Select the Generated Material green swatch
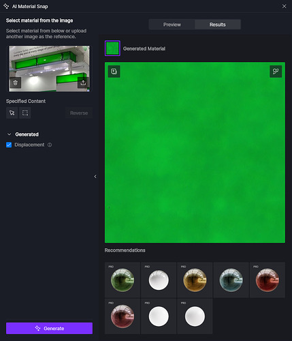 [x=112, y=48]
